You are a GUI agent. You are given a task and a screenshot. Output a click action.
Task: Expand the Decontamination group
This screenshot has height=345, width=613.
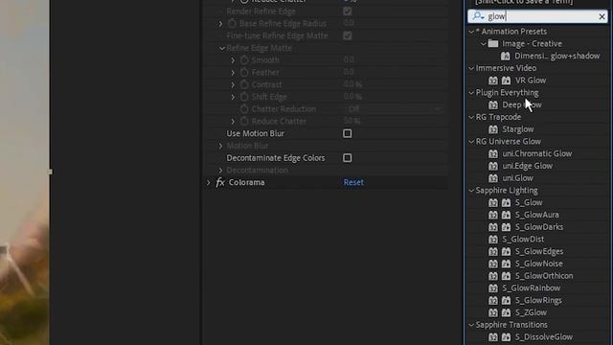point(220,171)
